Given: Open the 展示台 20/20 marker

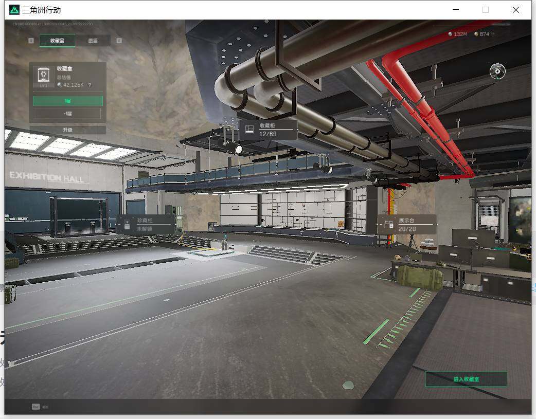Looking at the screenshot, I should [x=407, y=225].
